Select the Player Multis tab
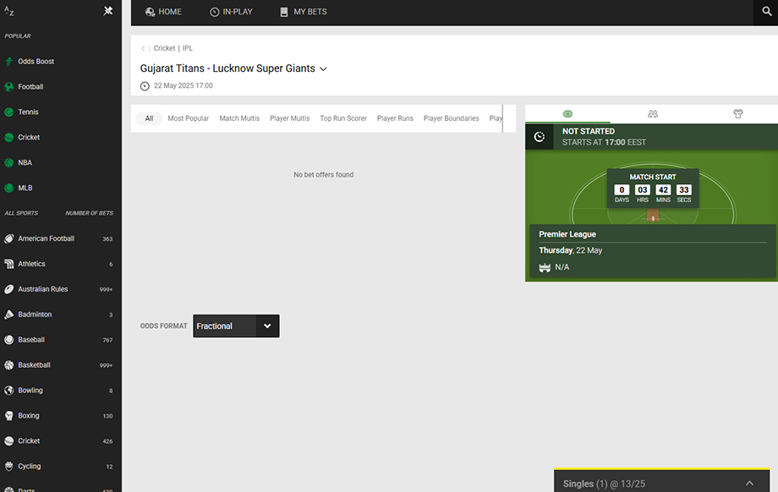Image resolution: width=778 pixels, height=492 pixels. coord(290,118)
